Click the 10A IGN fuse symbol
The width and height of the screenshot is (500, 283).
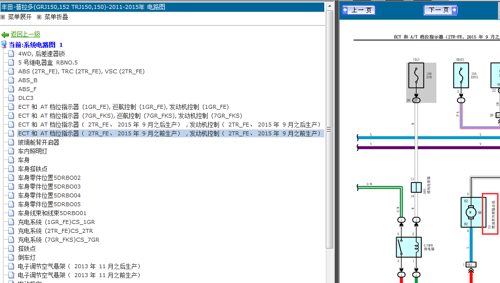point(416,75)
